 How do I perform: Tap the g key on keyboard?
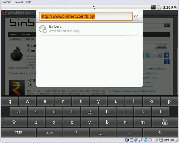tap(89, 112)
